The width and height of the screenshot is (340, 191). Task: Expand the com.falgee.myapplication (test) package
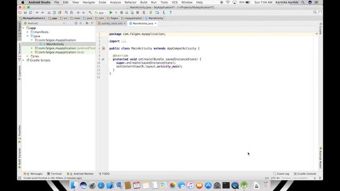point(32,52)
